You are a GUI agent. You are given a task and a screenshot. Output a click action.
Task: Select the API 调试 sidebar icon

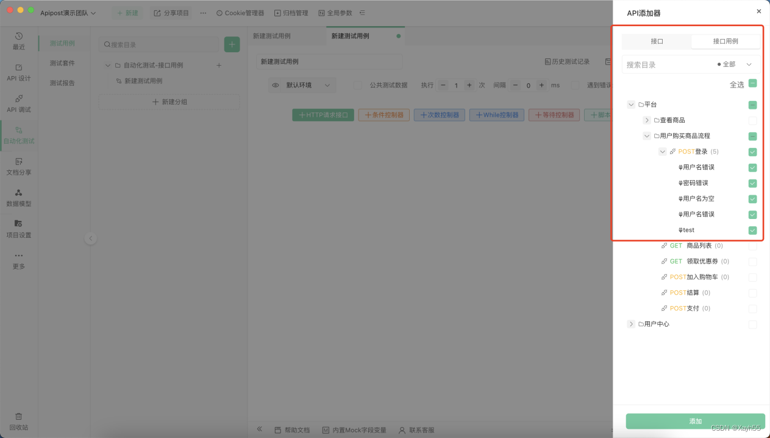[18, 103]
